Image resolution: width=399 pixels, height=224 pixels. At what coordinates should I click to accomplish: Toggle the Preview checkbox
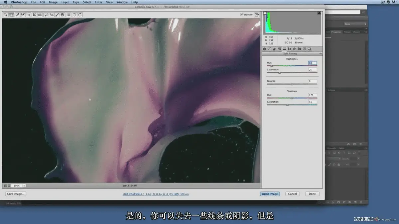(x=242, y=15)
